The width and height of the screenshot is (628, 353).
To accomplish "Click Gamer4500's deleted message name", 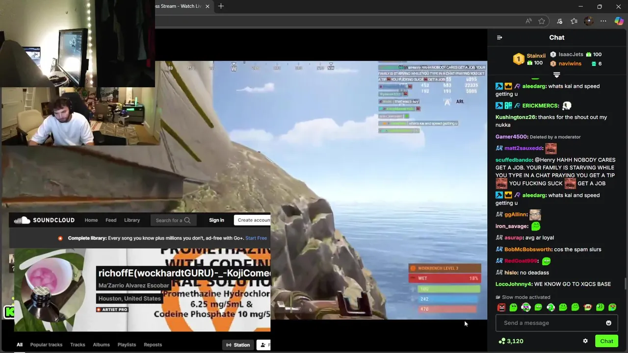I will point(511,137).
